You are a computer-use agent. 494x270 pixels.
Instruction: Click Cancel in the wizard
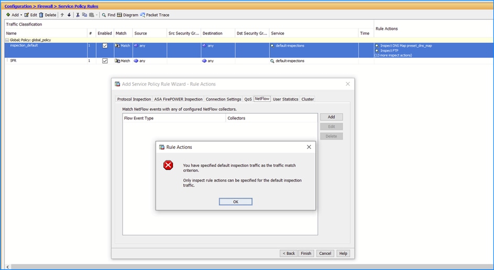(325, 253)
